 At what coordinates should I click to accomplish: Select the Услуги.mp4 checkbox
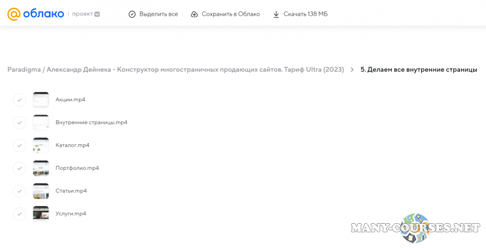pos(19,214)
